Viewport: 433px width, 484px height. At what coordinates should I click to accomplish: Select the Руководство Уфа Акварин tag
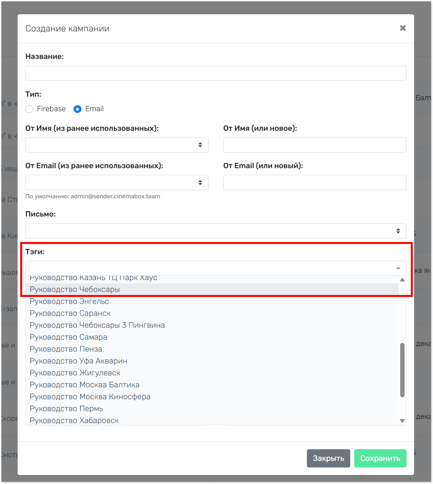coord(78,361)
